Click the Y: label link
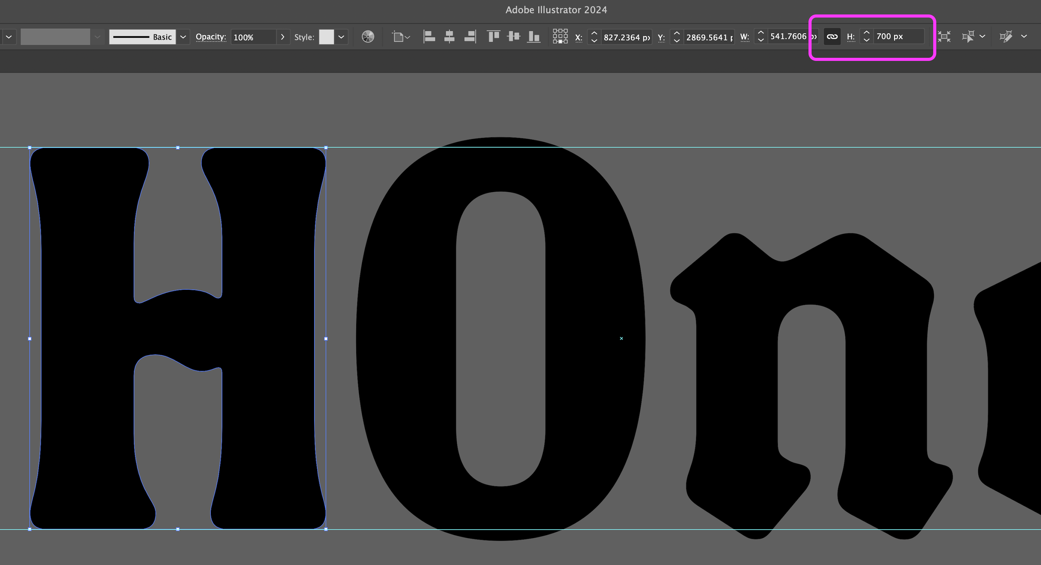Viewport: 1041px width, 565px height. (661, 37)
